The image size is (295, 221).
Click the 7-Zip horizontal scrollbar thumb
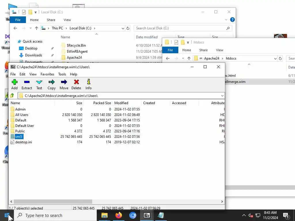tap(53, 201)
